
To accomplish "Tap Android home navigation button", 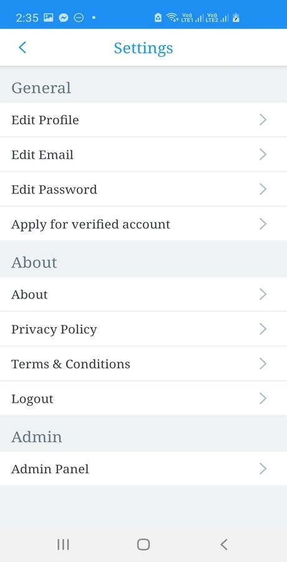I will (143, 545).
